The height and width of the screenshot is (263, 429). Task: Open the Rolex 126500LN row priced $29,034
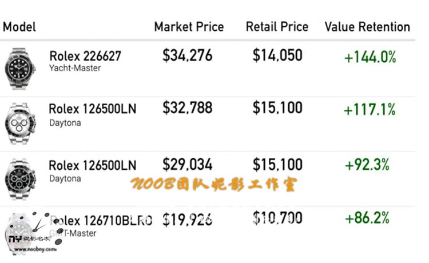(x=93, y=165)
